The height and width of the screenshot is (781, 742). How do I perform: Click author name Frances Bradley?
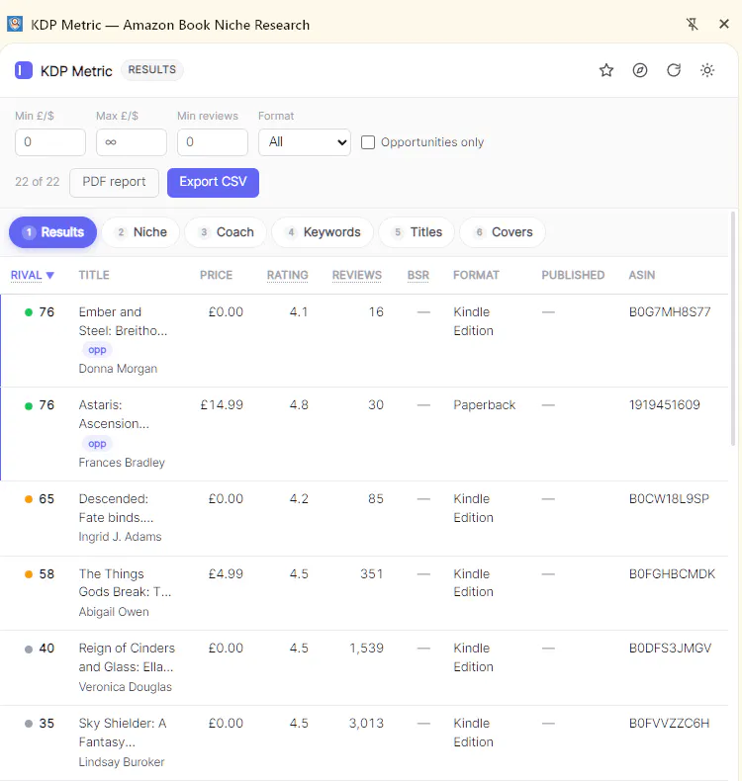coord(122,463)
